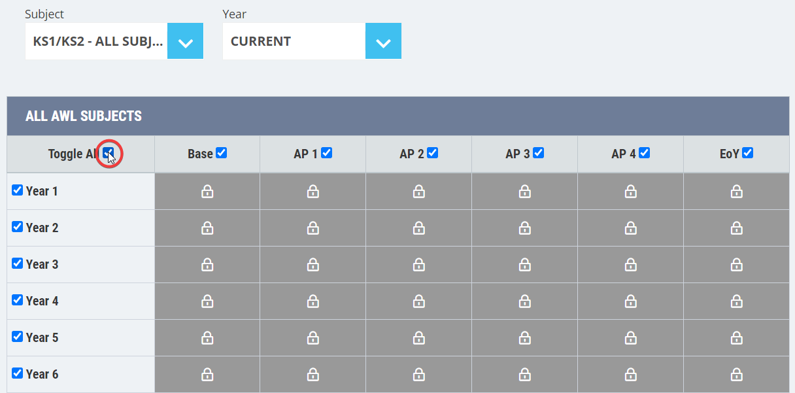Click the Year 3 Base lock icon

point(207,264)
